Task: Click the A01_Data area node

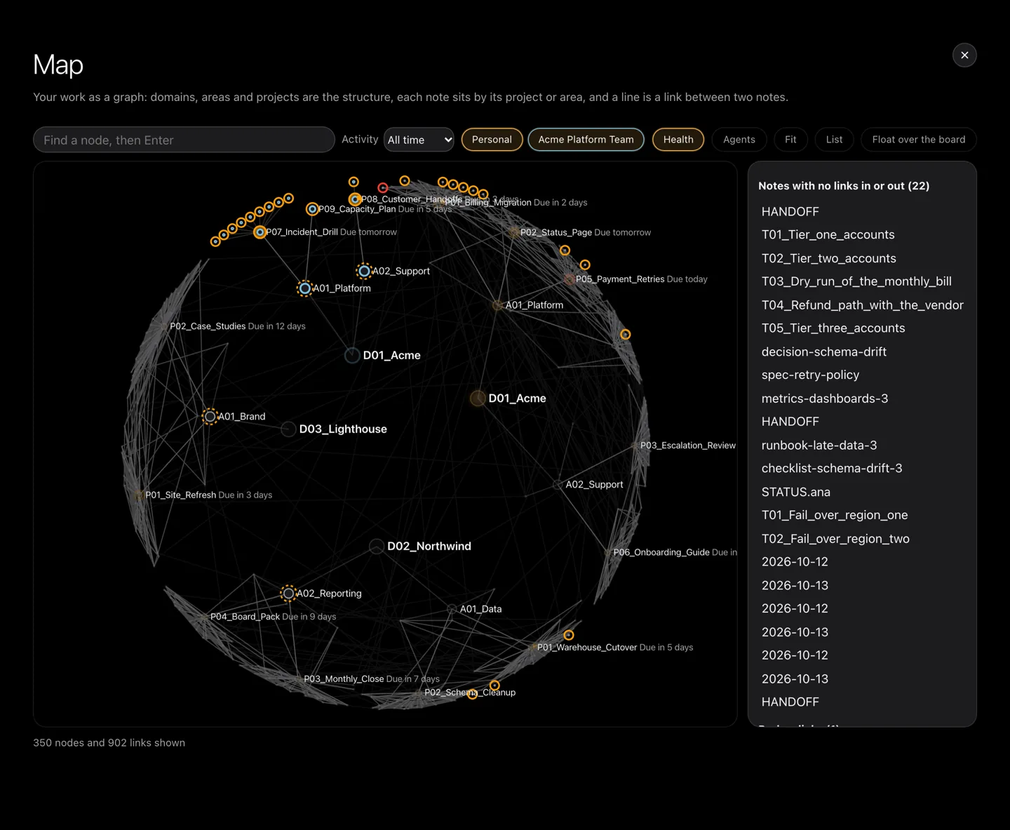Action: point(452,609)
